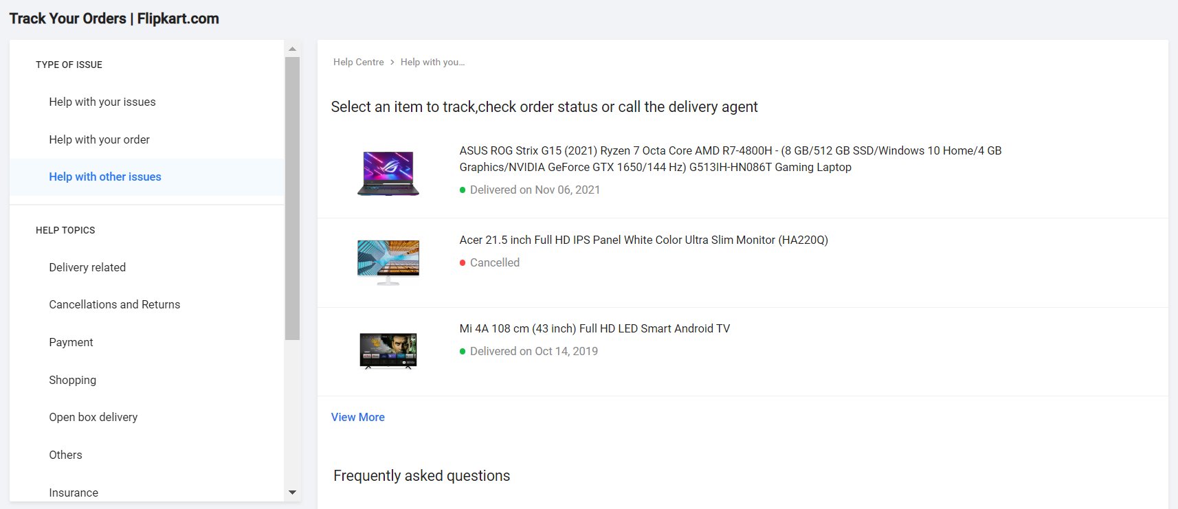The image size is (1178, 509).
Task: Open Cancellations and Returns topic
Action: 115,304
